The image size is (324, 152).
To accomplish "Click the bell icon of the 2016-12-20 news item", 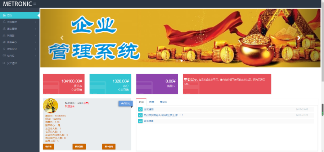I will point(140,115).
